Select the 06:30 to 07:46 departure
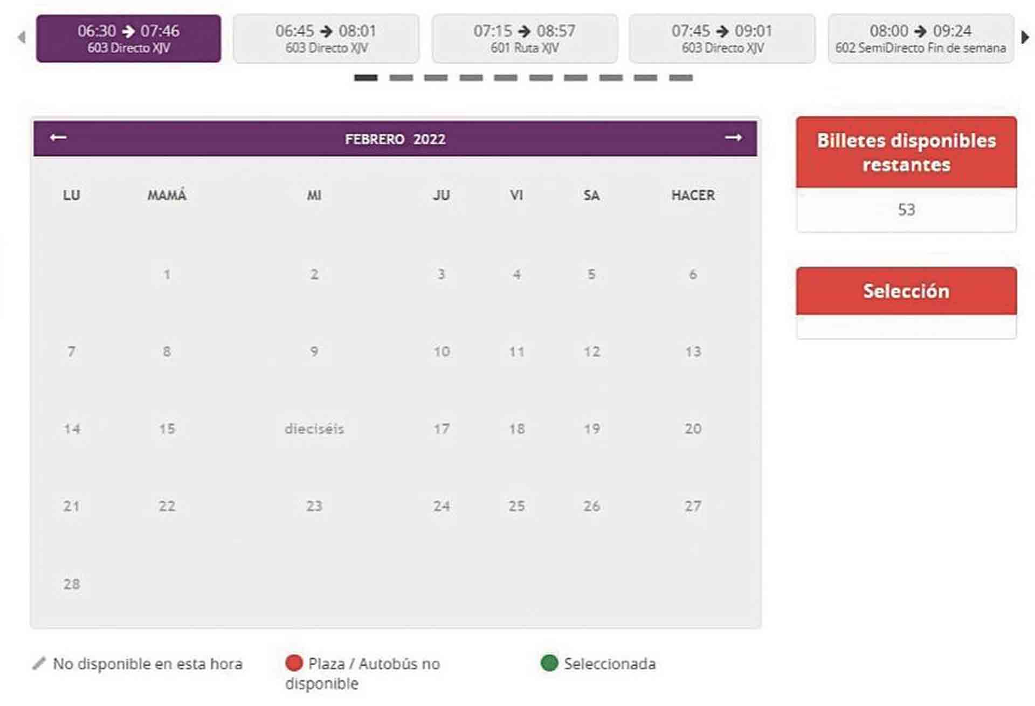Image resolution: width=1035 pixels, height=706 pixels. [128, 38]
